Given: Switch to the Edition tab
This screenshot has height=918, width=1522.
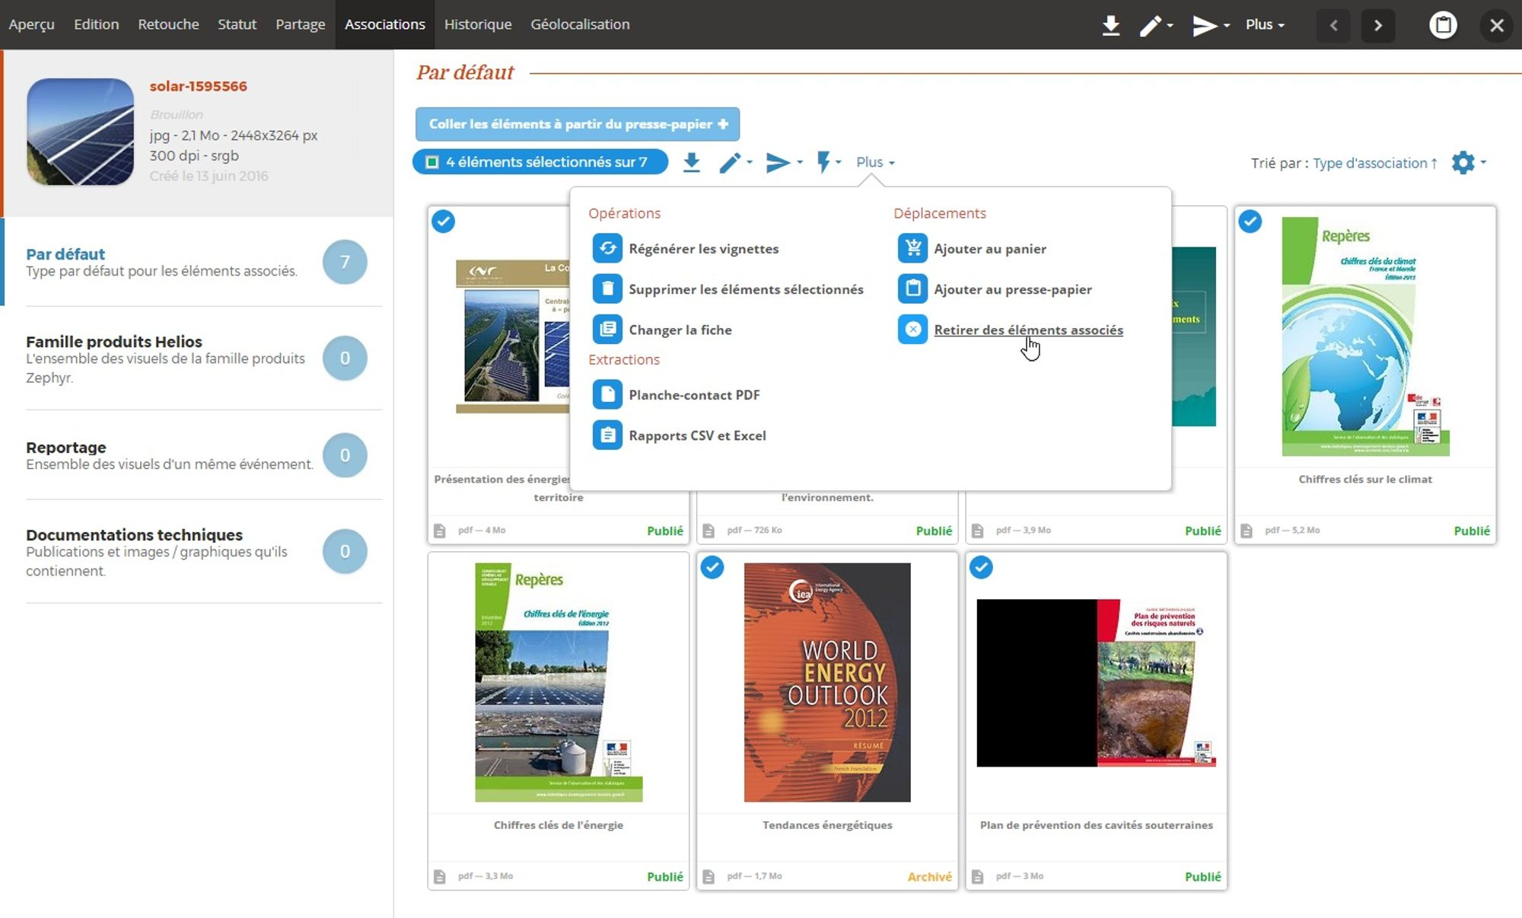Looking at the screenshot, I should [x=96, y=24].
